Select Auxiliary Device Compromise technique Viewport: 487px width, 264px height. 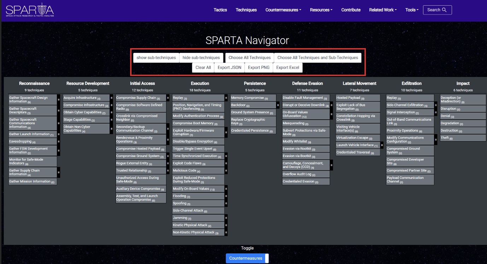point(141,189)
